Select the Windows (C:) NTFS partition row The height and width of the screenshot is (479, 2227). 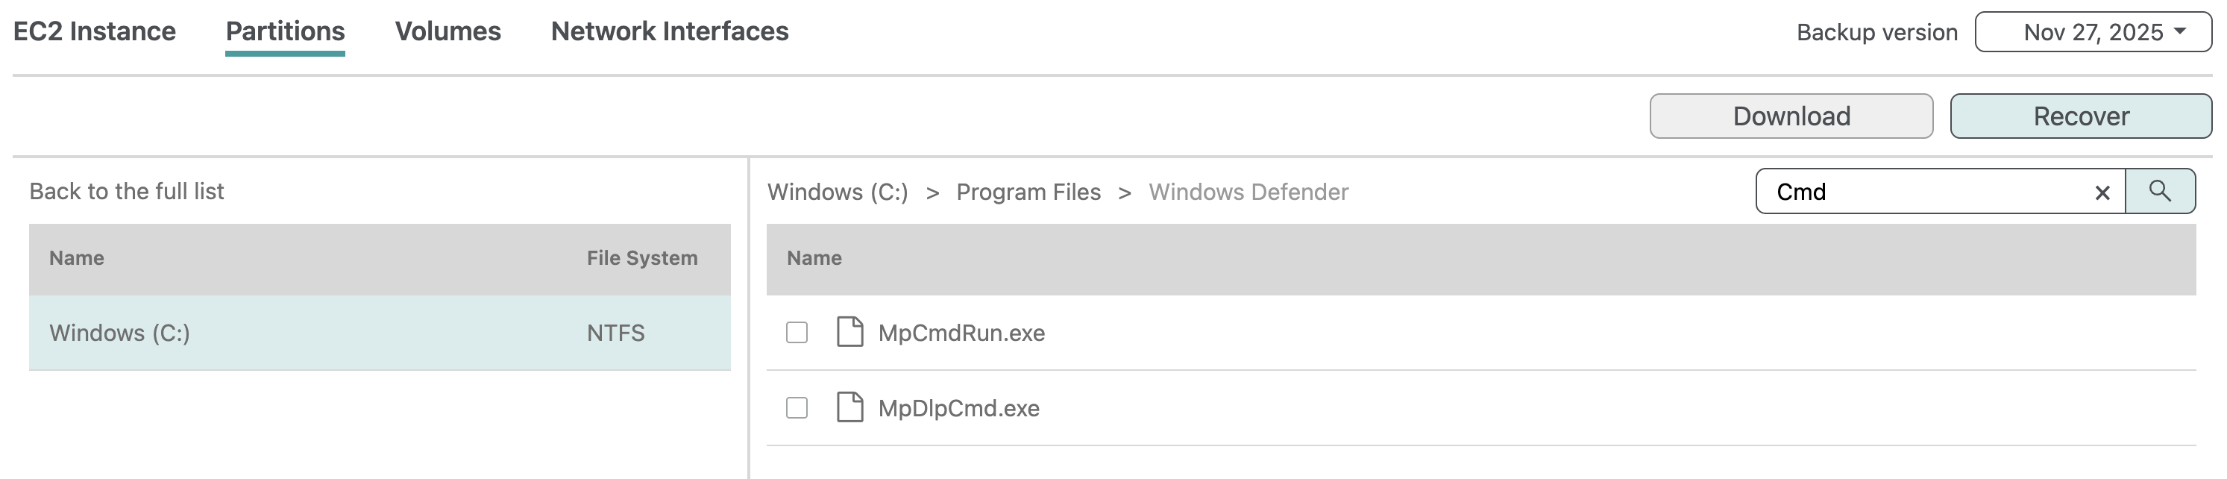(x=379, y=333)
